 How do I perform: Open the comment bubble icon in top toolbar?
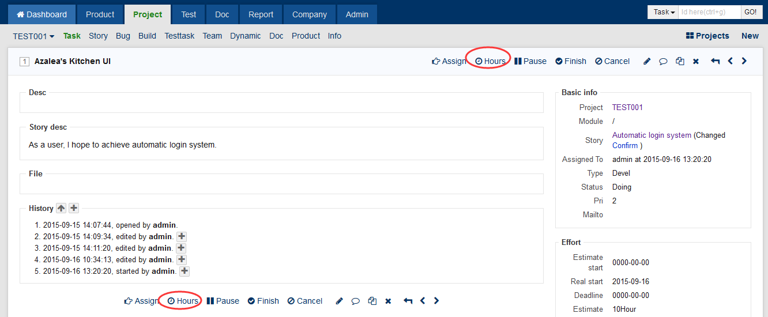coord(663,61)
